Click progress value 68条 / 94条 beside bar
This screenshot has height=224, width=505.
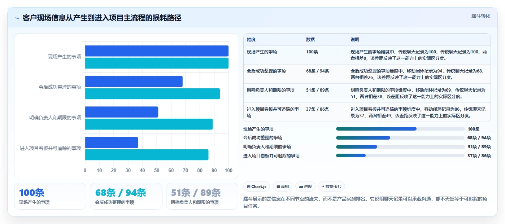click(479, 138)
